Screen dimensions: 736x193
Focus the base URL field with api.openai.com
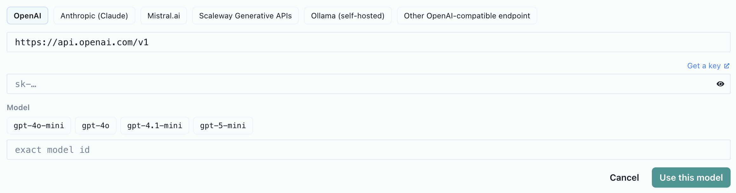369,42
